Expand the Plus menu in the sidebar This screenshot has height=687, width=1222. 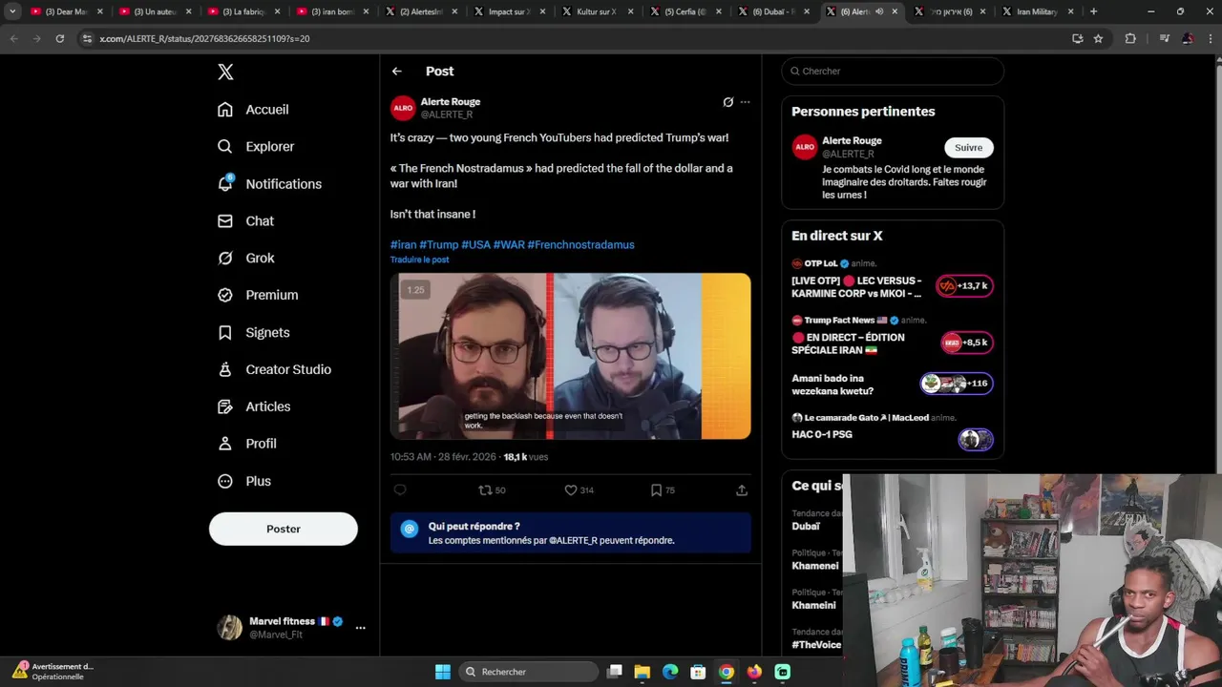(x=244, y=482)
